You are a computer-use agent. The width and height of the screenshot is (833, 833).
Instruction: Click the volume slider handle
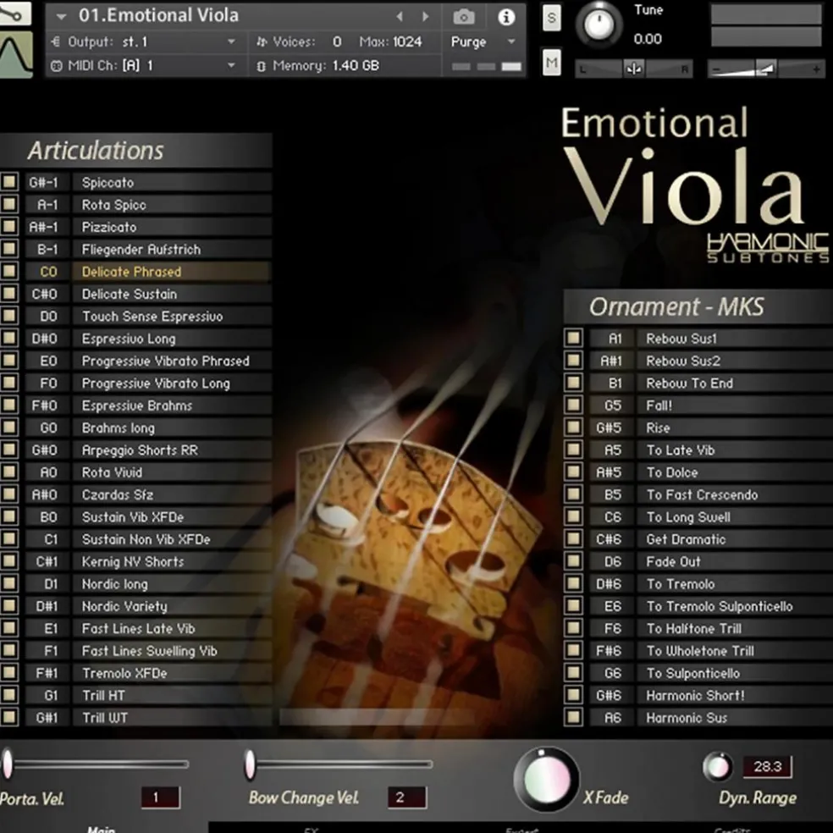coord(767,69)
